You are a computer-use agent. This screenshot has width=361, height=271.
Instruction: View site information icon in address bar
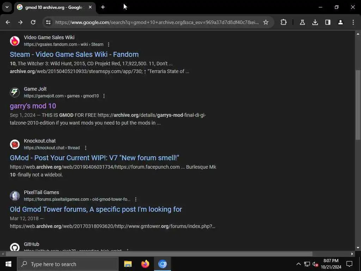click(48, 22)
